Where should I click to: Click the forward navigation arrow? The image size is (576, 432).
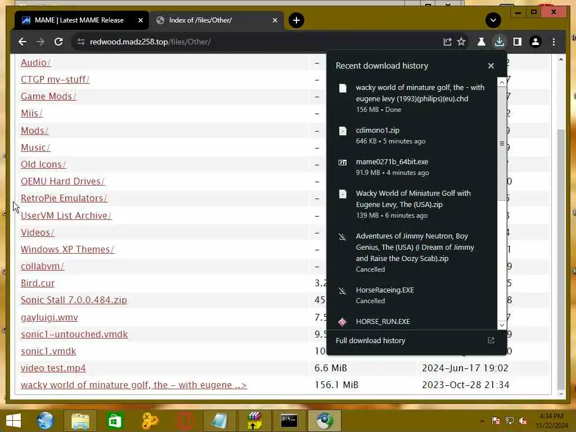pyautogui.click(x=40, y=42)
